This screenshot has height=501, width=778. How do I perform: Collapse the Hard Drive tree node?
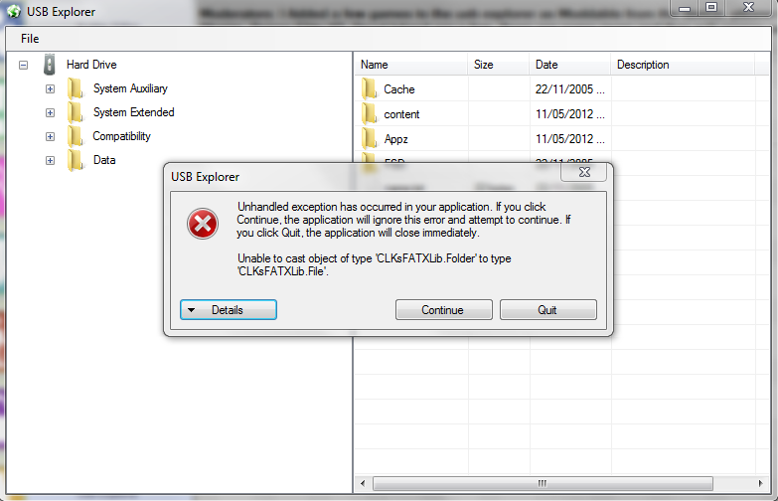(x=23, y=65)
